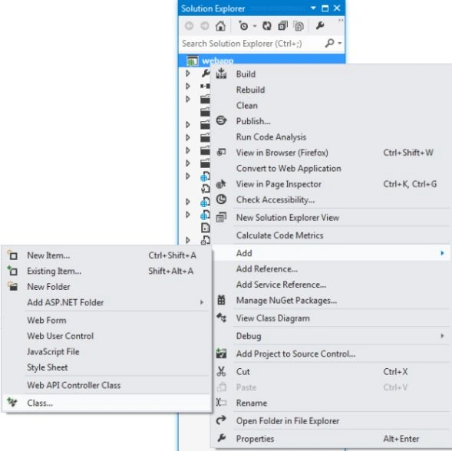Select Calculate Code Metrics
452x451 pixels.
[332, 235]
